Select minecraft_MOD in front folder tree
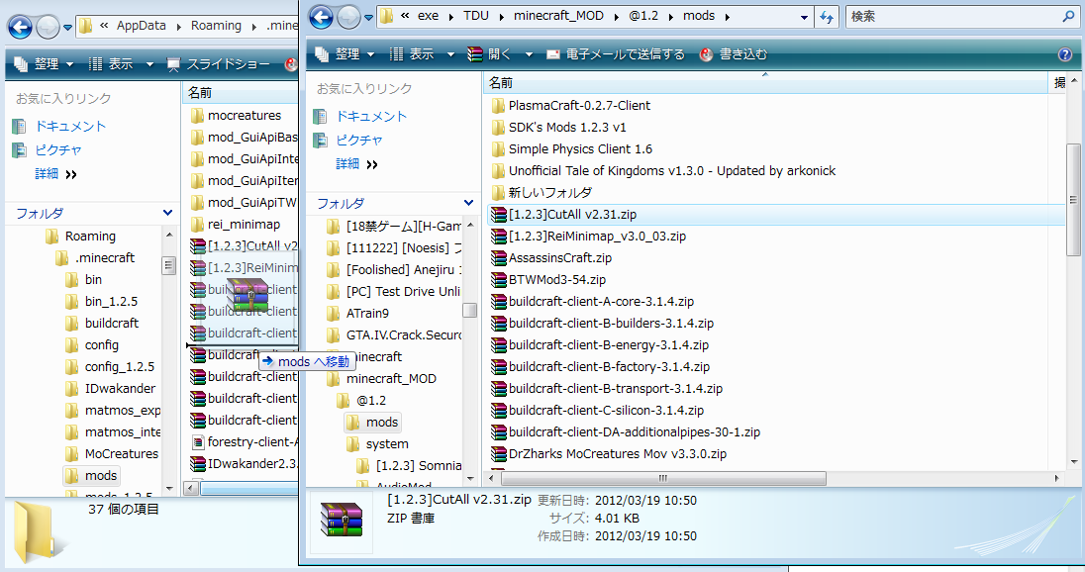The height and width of the screenshot is (572, 1085). [x=382, y=378]
